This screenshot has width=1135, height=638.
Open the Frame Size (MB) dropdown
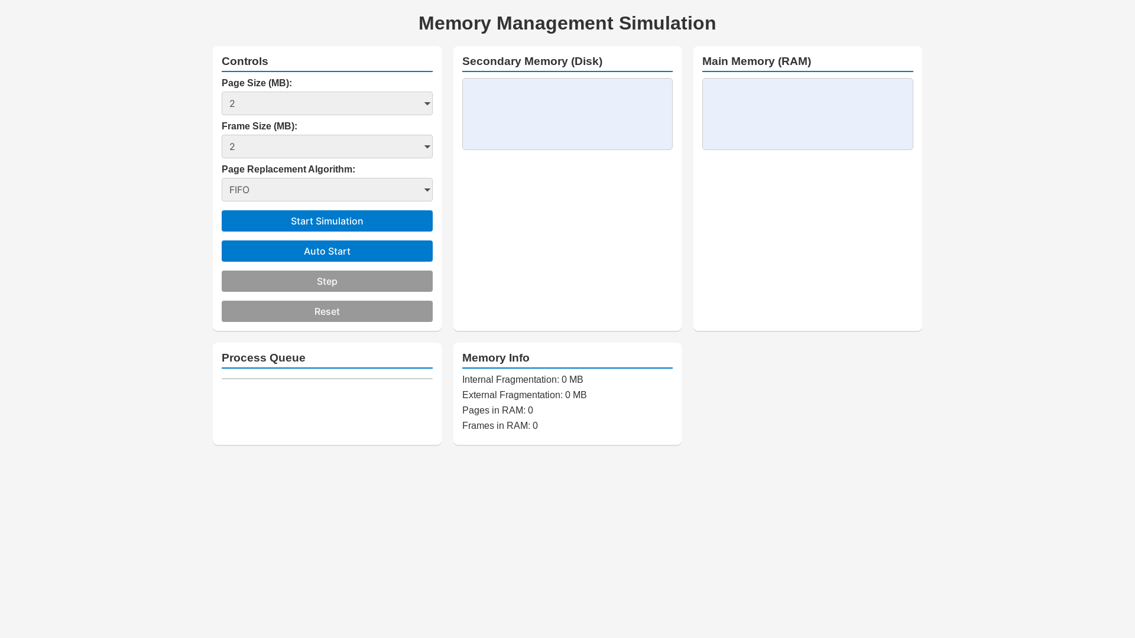click(x=327, y=147)
